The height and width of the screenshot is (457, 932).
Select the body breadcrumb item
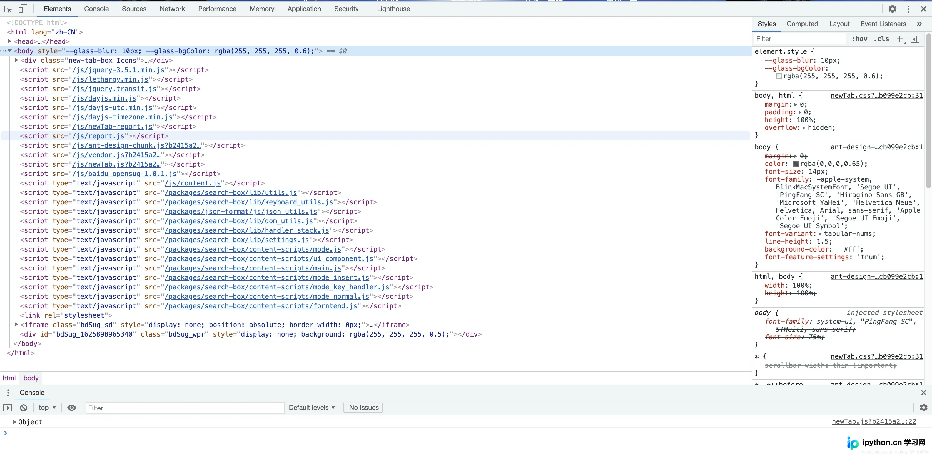31,378
